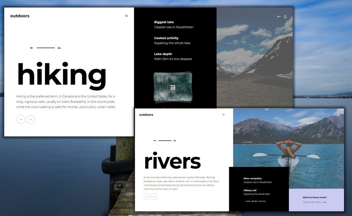352x216 pixels.
Task: Click the down chevron on the hiking page
Action: pyautogui.click(x=31, y=119)
